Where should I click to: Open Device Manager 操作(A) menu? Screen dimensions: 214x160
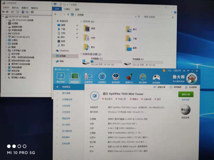[15, 8]
